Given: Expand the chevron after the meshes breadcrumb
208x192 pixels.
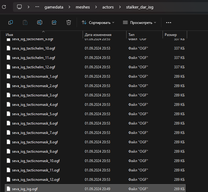Looking at the screenshot, I should [x=96, y=7].
